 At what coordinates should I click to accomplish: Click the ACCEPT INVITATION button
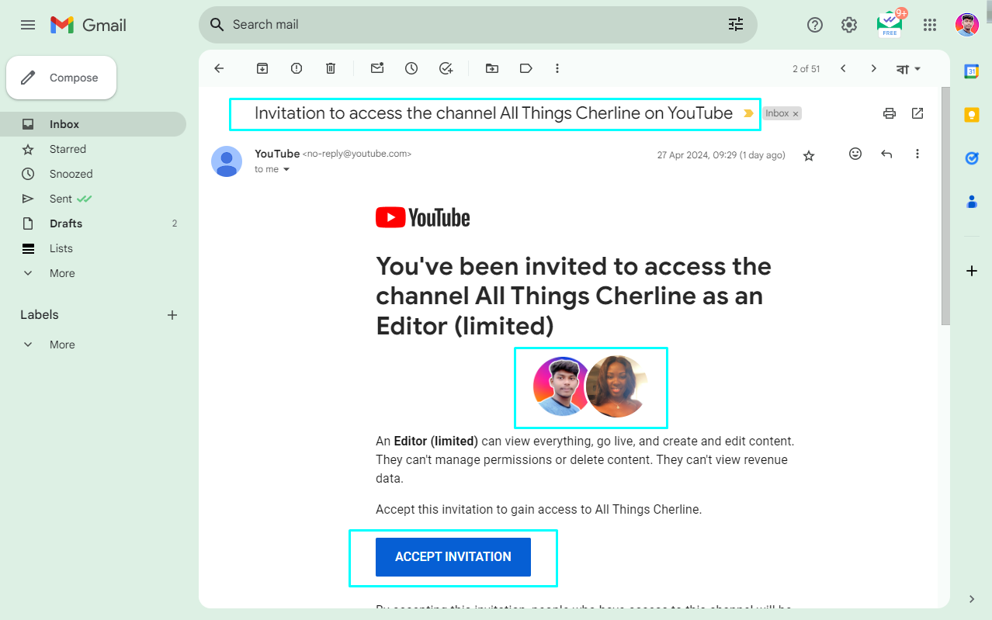[x=453, y=556]
